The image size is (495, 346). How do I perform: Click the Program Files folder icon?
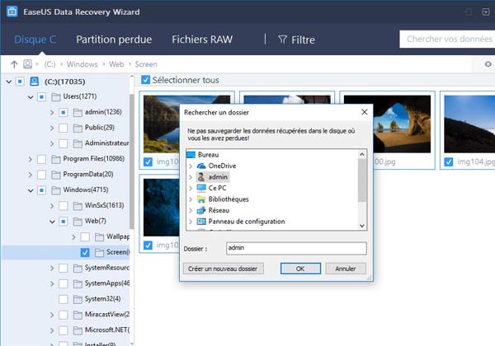click(56, 159)
